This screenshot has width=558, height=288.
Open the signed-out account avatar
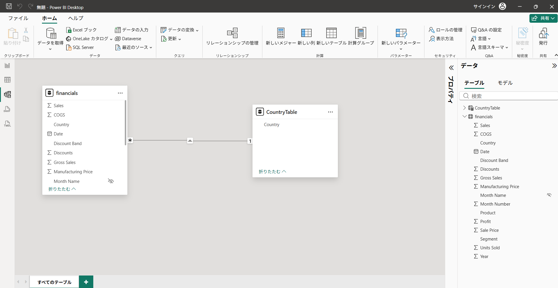coord(502,6)
